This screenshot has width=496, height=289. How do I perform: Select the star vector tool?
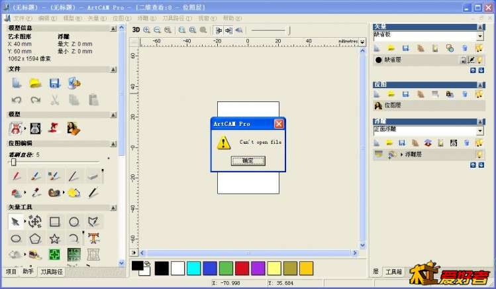point(54,239)
